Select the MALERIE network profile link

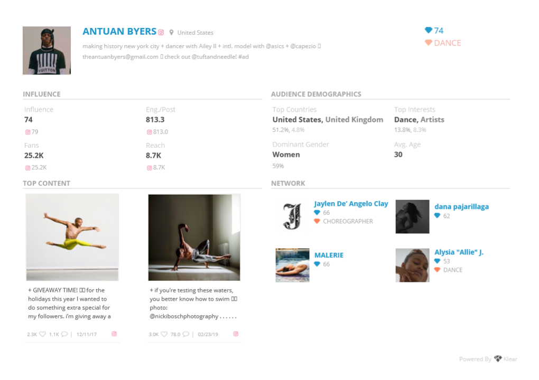(329, 255)
